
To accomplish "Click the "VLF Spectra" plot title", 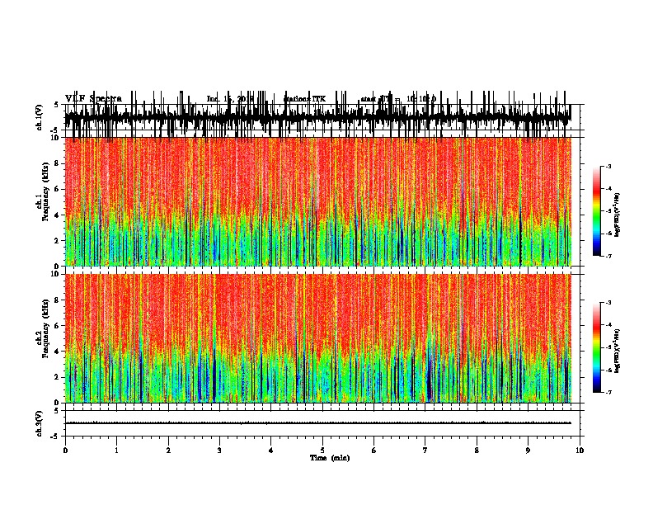I will coord(94,99).
